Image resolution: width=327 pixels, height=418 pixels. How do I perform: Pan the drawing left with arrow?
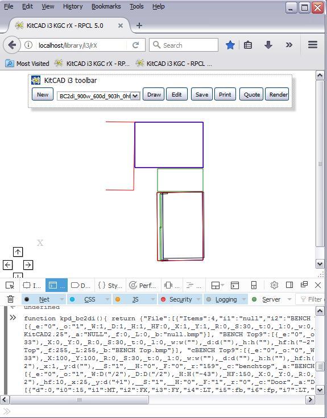pyautogui.click(x=8, y=265)
